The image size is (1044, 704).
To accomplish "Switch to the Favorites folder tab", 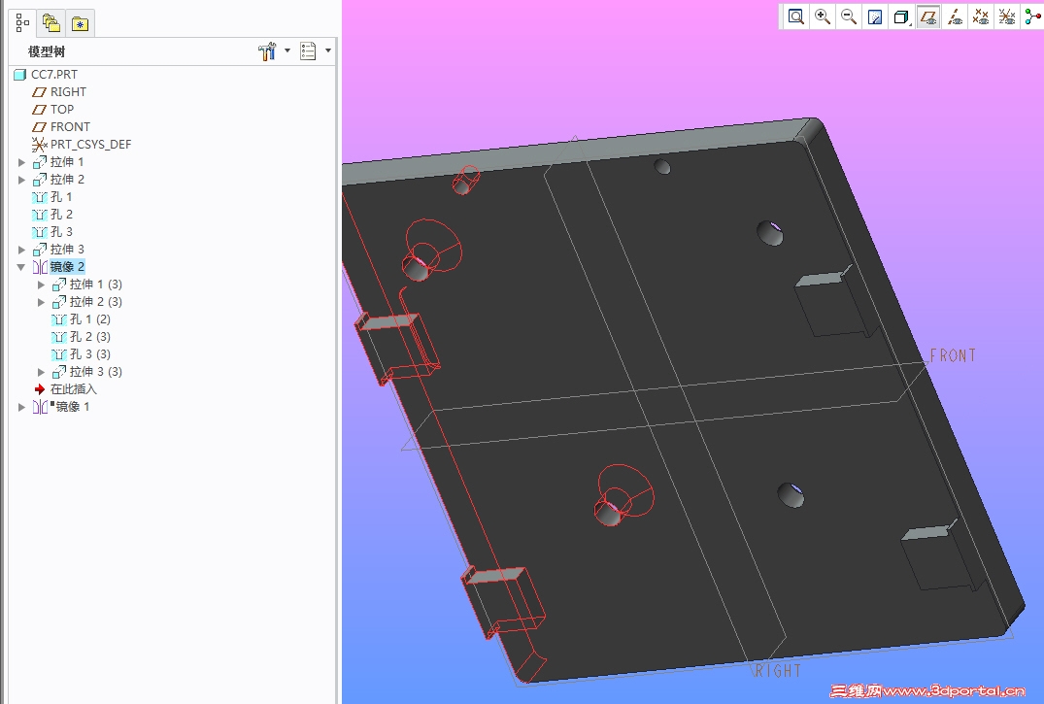I will click(x=80, y=24).
